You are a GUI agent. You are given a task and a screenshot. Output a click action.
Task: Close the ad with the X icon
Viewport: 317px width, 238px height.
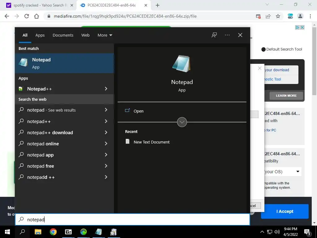(302, 27)
